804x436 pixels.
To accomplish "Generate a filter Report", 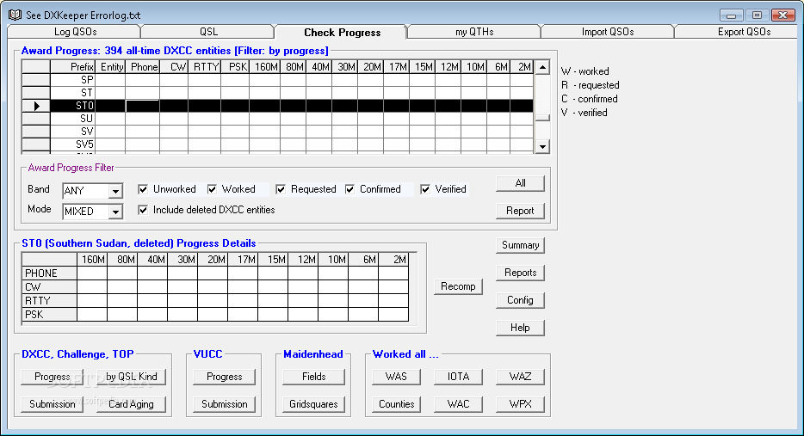I will pyautogui.click(x=520, y=211).
